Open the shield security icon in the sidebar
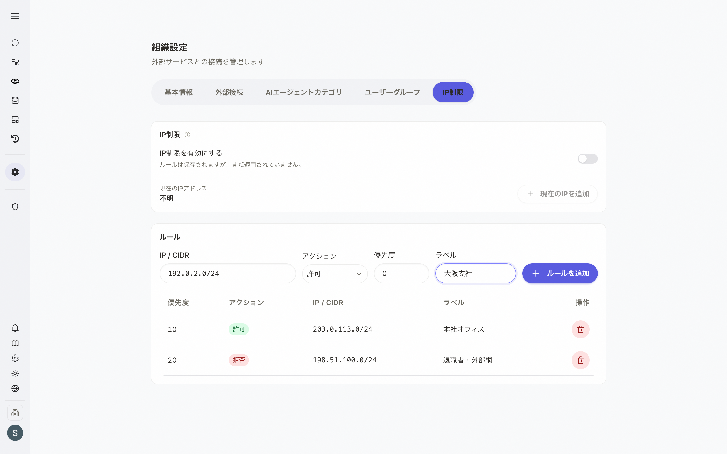The width and height of the screenshot is (727, 454). tap(15, 207)
